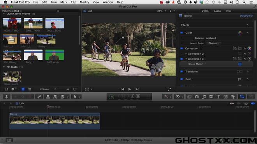The width and height of the screenshot is (257, 144).
Task: Switch to the Info inspector tab
Action: (228, 11)
